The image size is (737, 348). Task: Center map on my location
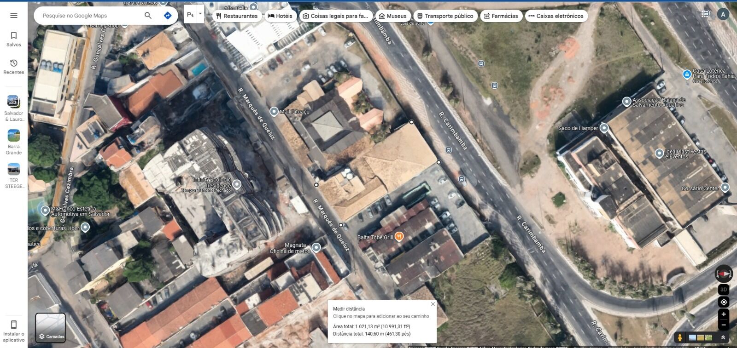pyautogui.click(x=724, y=302)
